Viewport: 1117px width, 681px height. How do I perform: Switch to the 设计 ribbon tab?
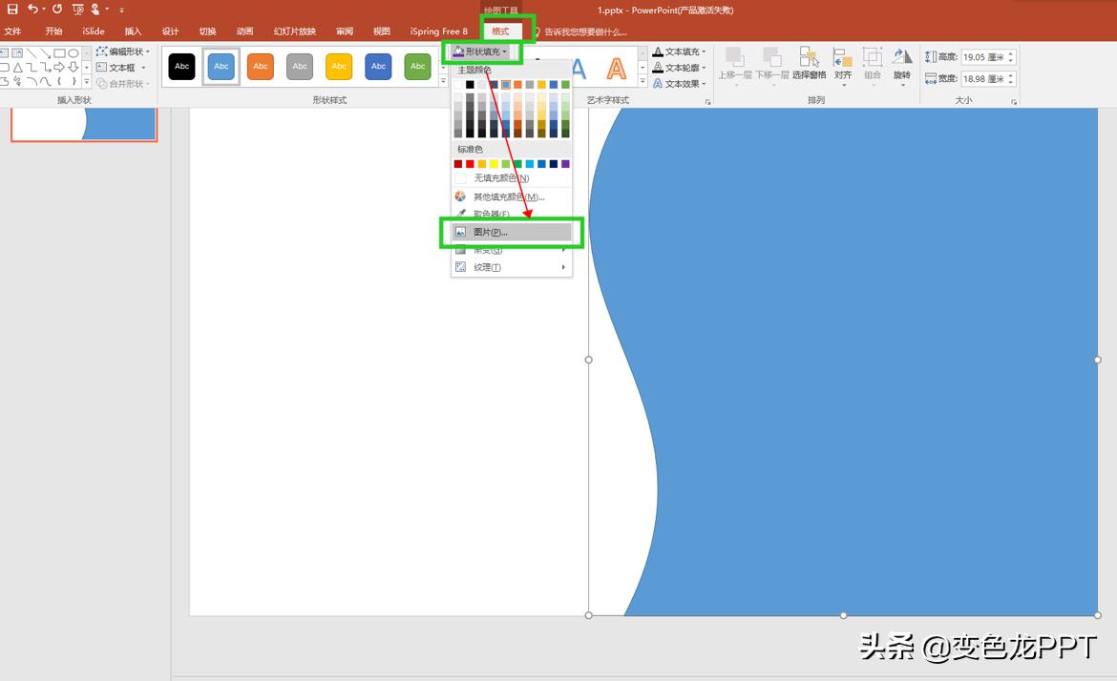tap(170, 31)
